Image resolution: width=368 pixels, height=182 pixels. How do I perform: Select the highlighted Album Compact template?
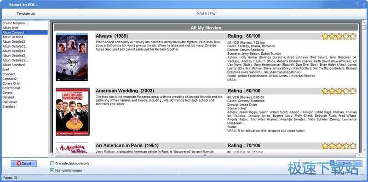click(25, 32)
